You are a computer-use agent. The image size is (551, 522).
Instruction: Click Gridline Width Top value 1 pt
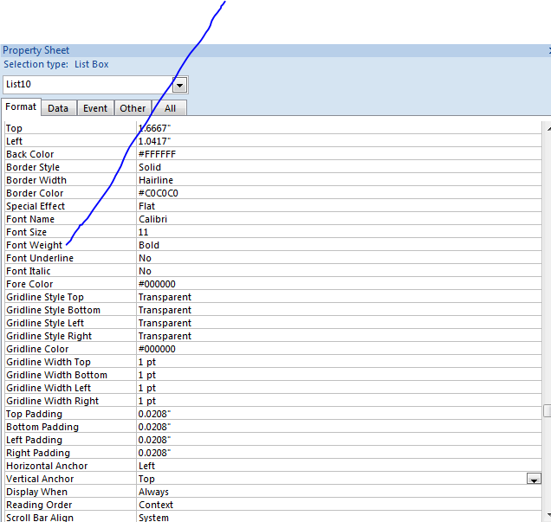147,362
